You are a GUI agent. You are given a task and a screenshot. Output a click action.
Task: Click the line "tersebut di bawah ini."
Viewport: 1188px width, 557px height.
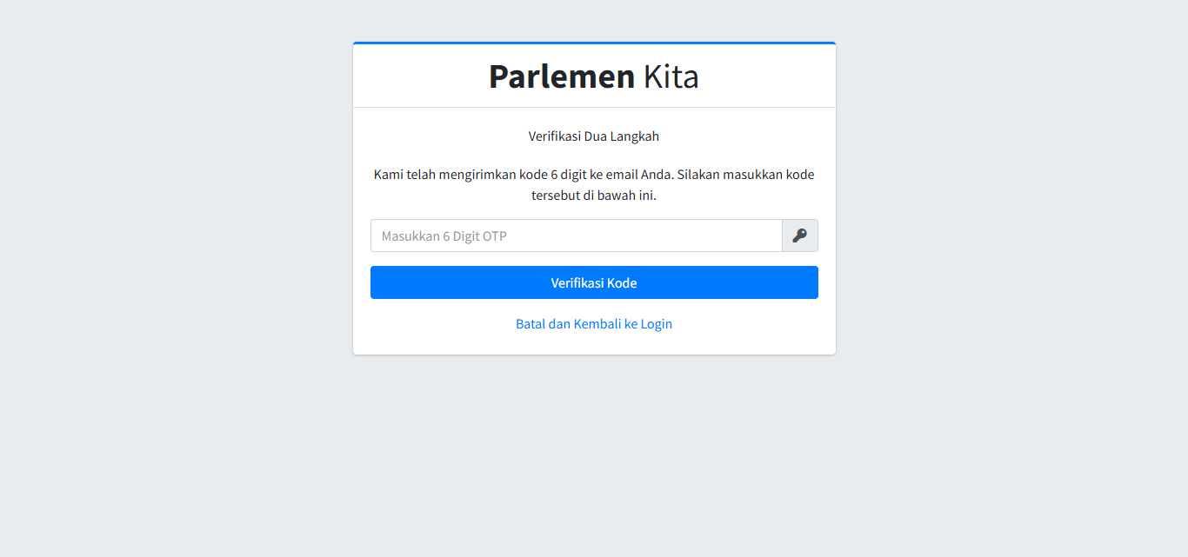pyautogui.click(x=594, y=196)
